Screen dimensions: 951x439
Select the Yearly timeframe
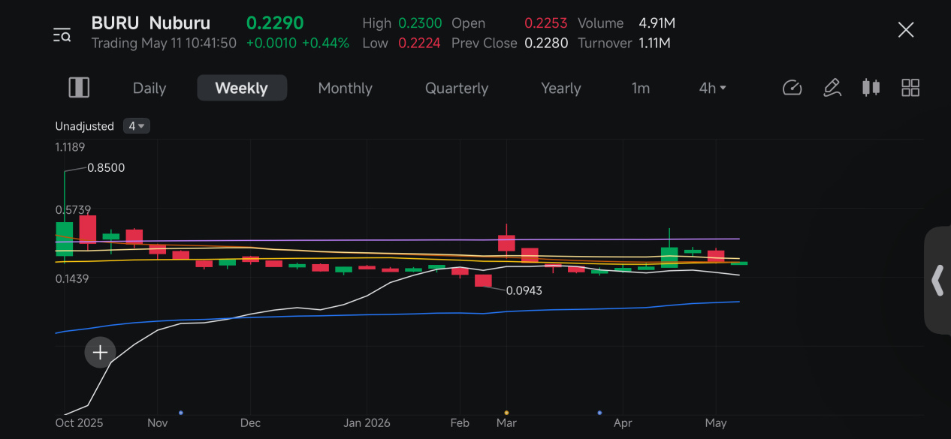click(x=561, y=88)
